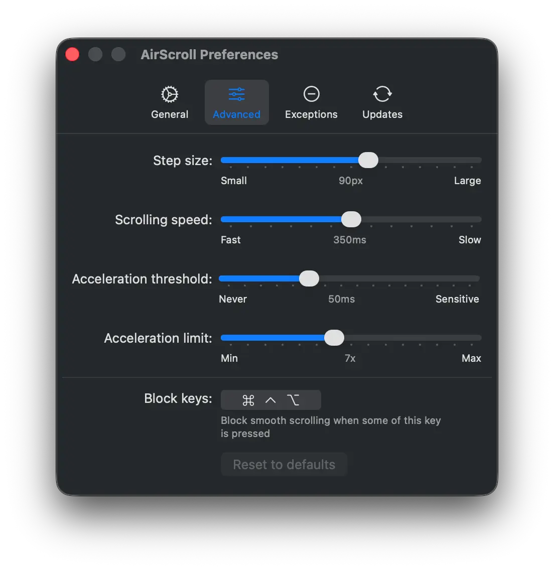This screenshot has width=554, height=570.
Task: Select the Advanced sliders icon
Action: tap(236, 94)
